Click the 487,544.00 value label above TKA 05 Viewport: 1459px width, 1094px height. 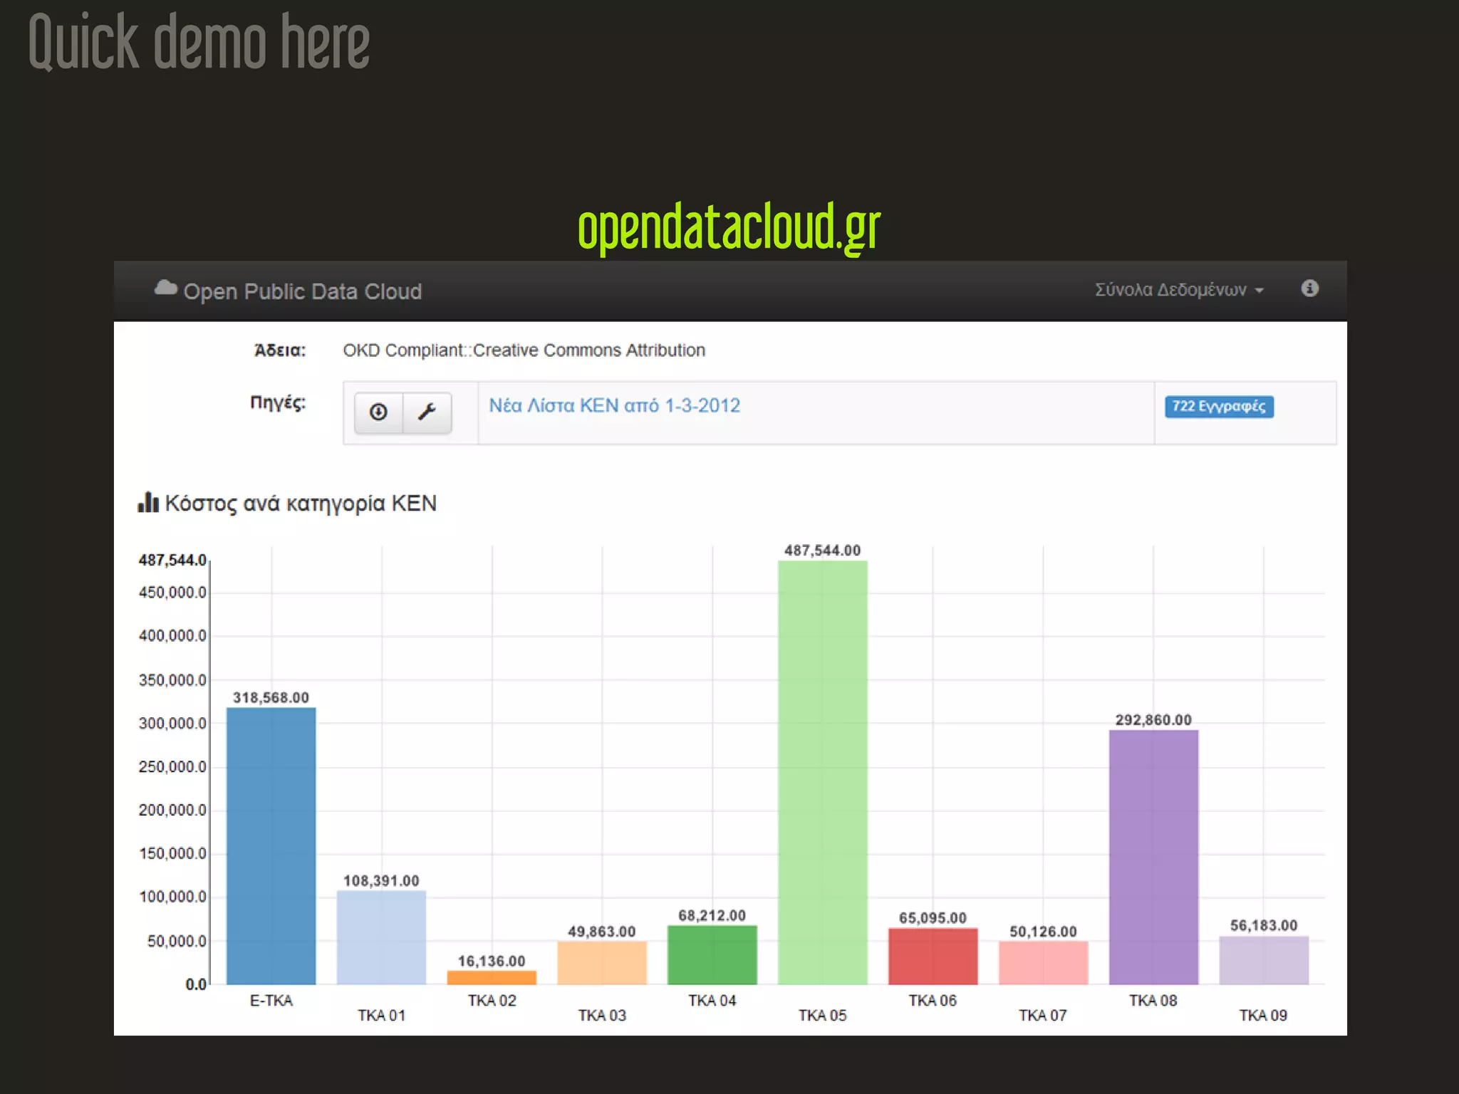(822, 551)
